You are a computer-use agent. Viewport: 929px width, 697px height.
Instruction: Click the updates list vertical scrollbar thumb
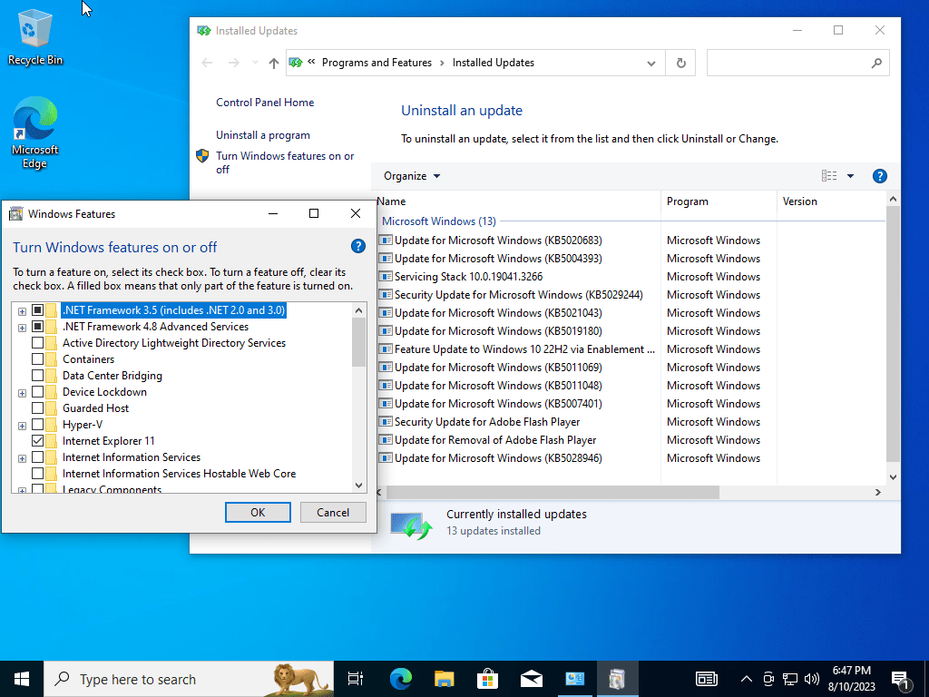[x=893, y=334]
